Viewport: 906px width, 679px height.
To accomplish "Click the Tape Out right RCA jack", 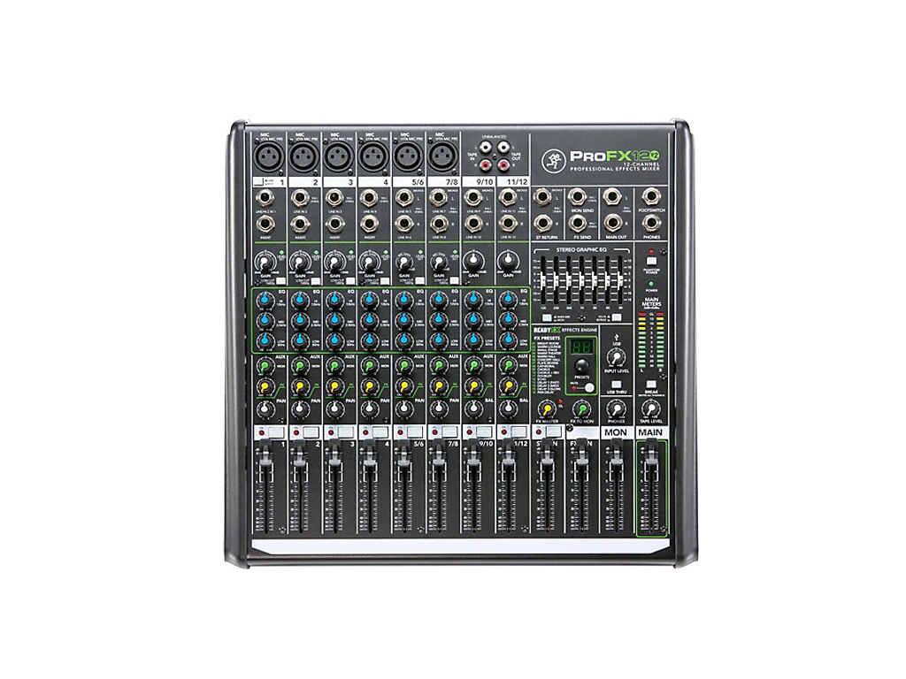I will click(x=503, y=166).
